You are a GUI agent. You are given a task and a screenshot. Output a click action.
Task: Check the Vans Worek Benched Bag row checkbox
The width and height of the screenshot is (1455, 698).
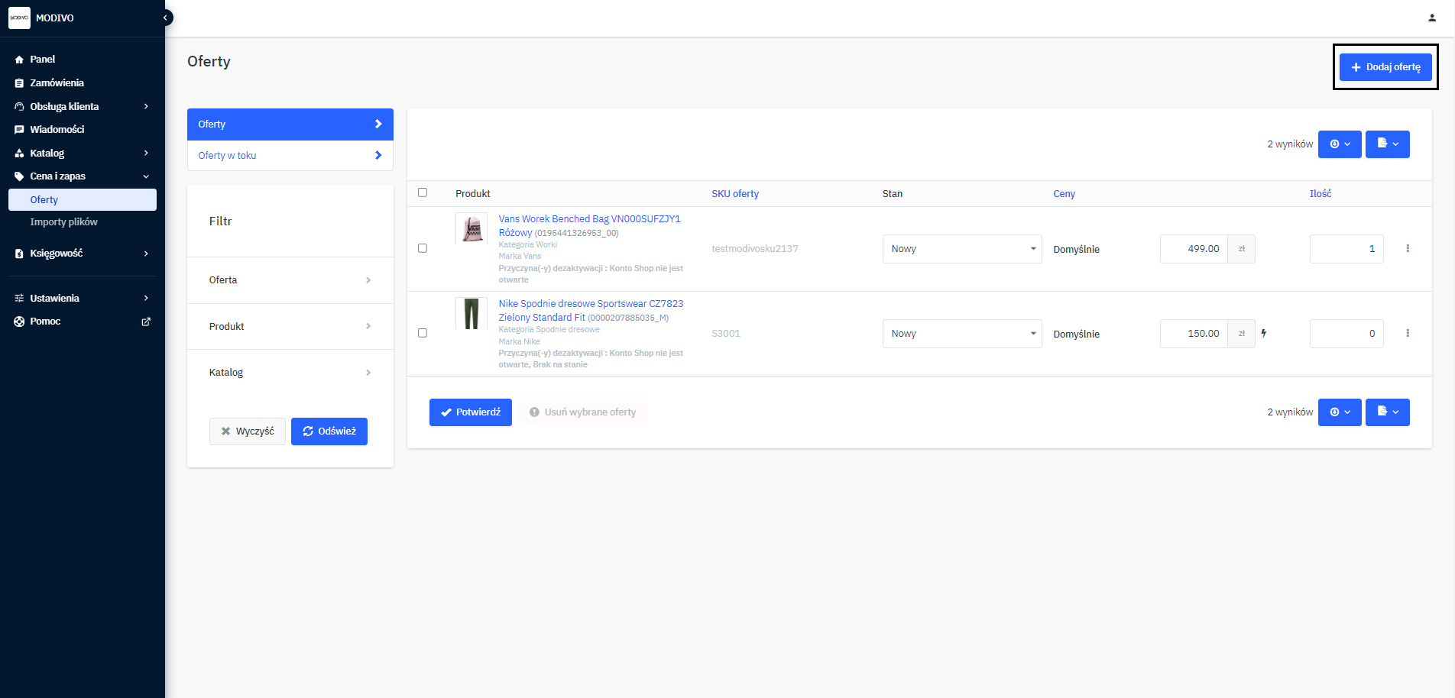tap(423, 248)
